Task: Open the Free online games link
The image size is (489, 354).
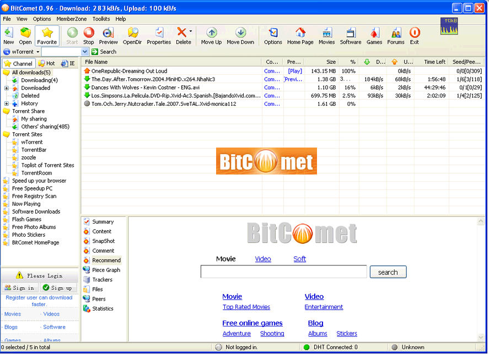Action: coord(252,324)
